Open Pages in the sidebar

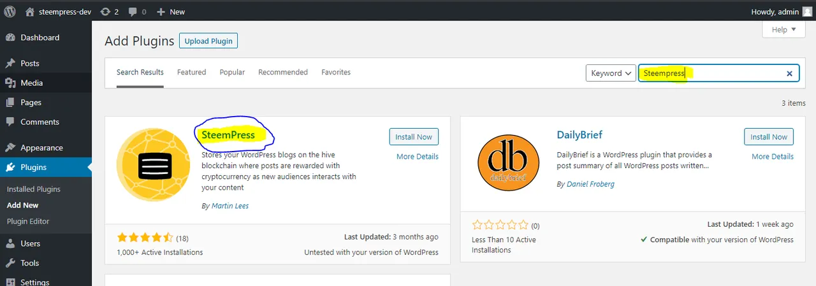[x=46, y=102]
